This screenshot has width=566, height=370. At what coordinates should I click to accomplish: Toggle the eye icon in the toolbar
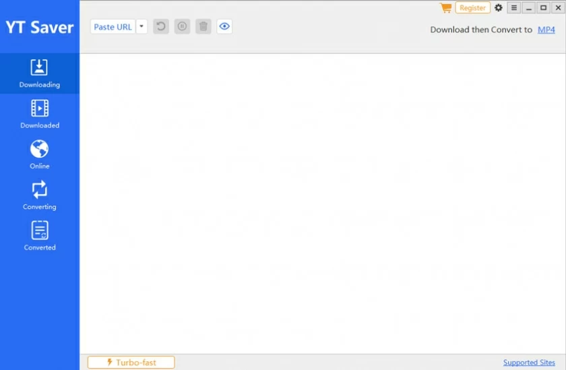[224, 27]
